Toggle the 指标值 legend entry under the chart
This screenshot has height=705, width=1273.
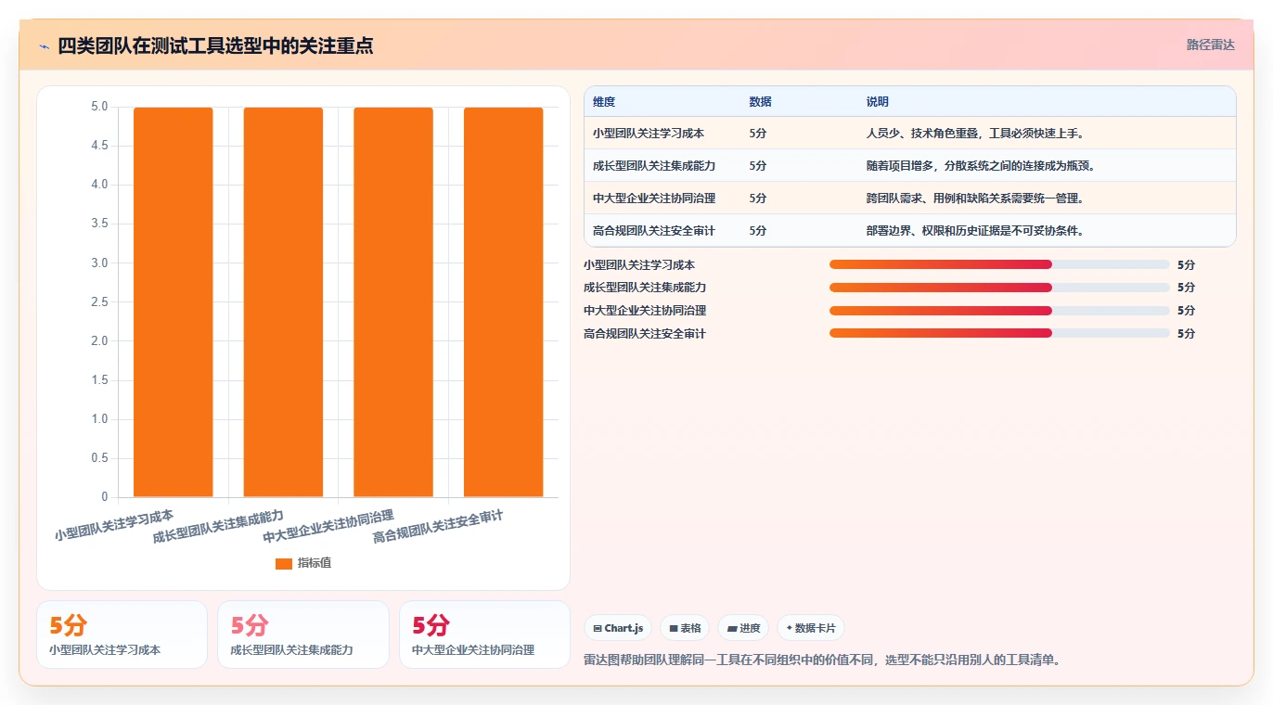(x=303, y=563)
